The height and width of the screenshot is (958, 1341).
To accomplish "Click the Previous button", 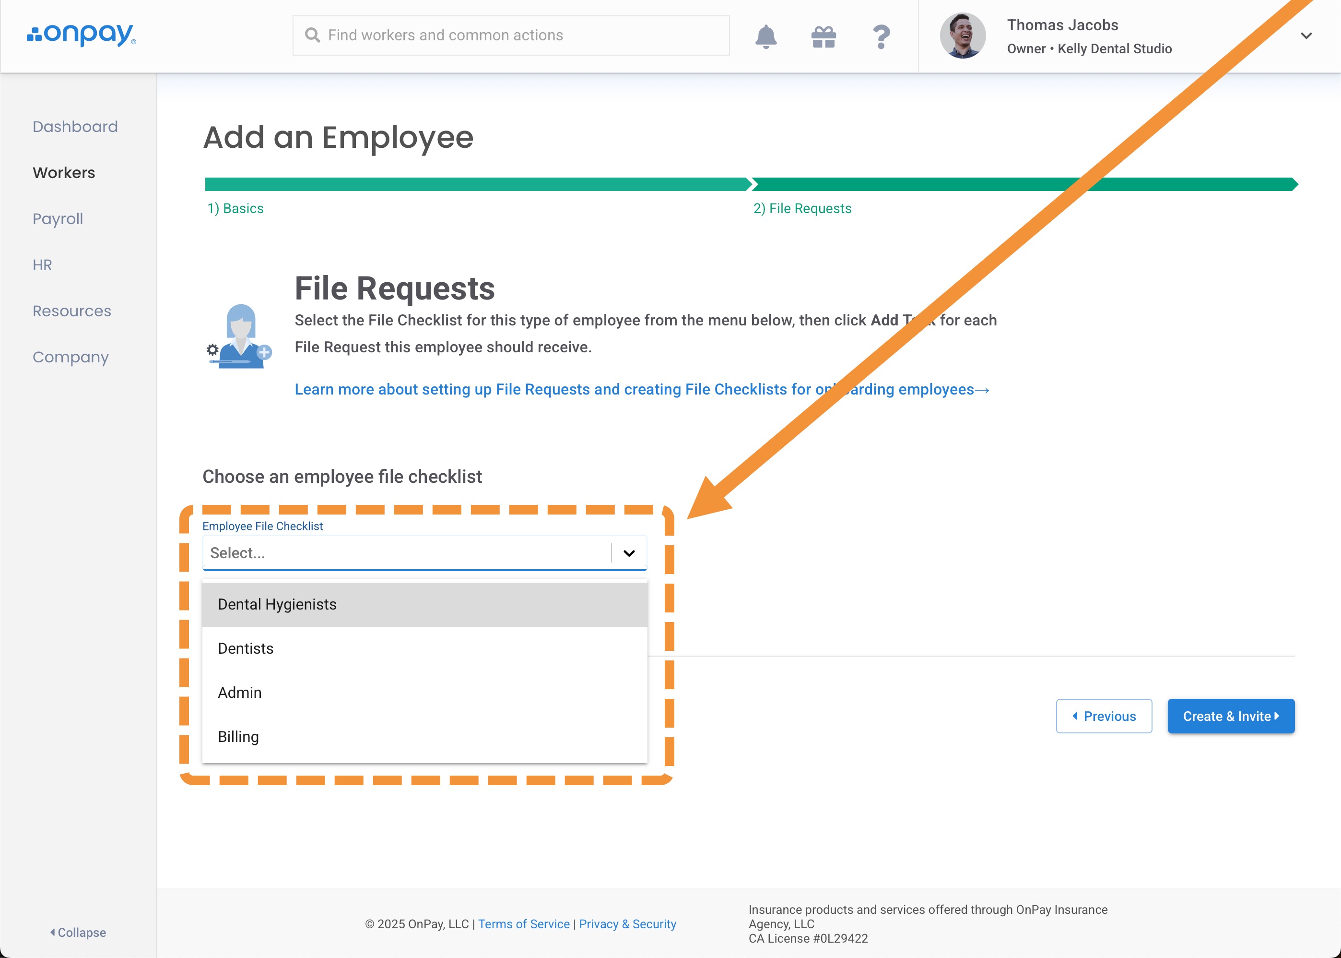I will (x=1104, y=716).
